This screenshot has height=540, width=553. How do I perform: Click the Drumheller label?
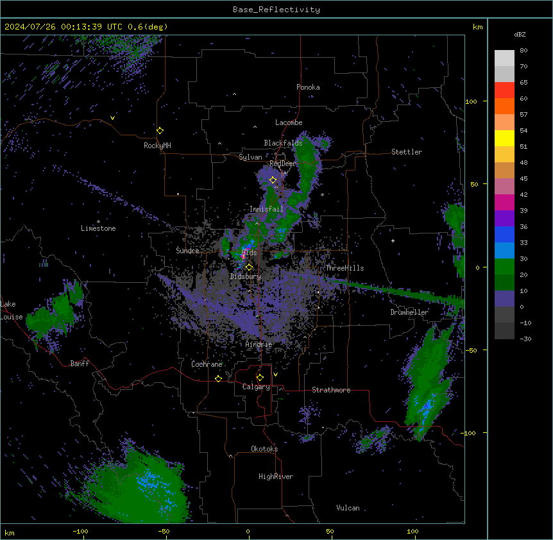(409, 312)
